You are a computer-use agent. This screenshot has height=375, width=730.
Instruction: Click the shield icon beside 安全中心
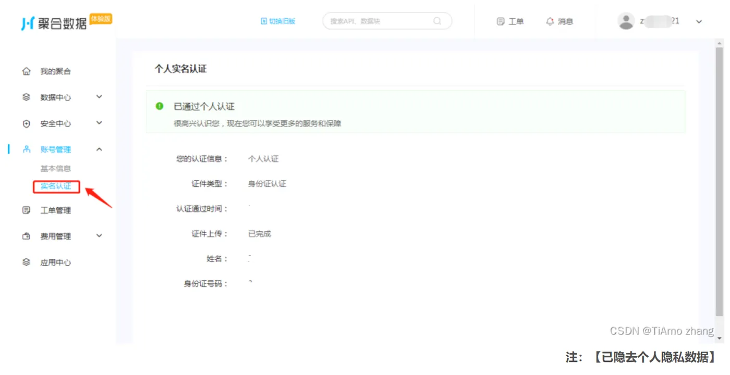point(27,123)
